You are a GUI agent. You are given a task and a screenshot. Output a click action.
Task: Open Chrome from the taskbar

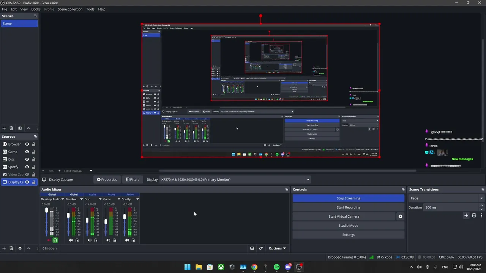point(254,267)
